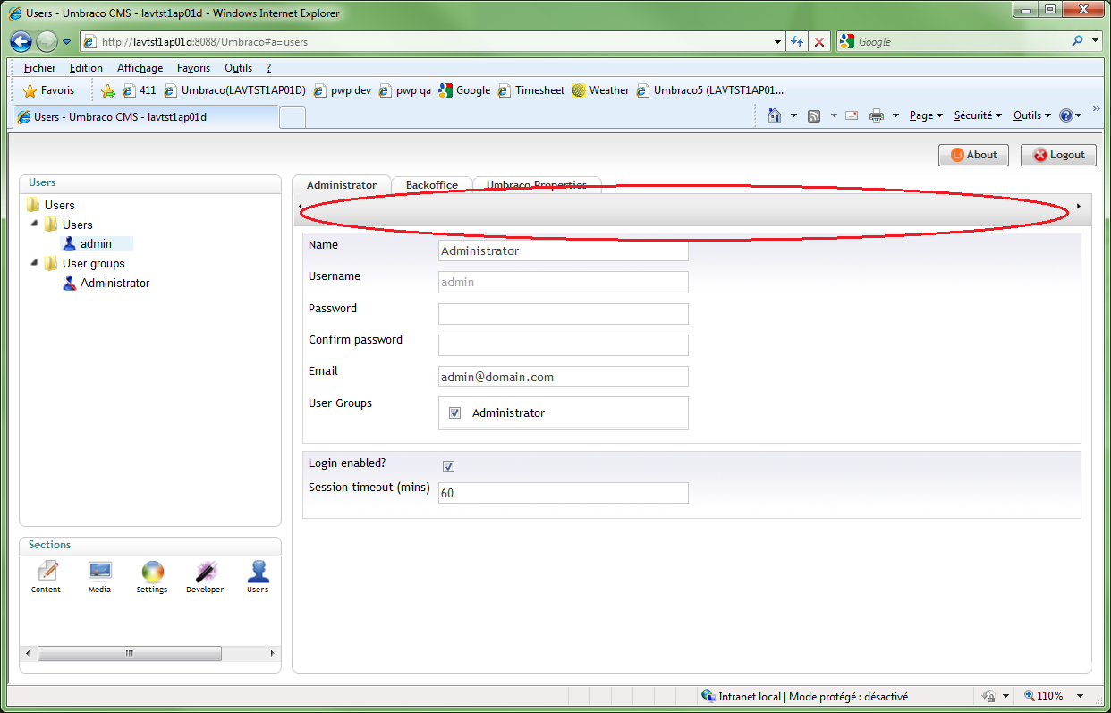Click the Sections scrollbar left arrow
Screen dimensions: 1111x713
(x=27, y=654)
